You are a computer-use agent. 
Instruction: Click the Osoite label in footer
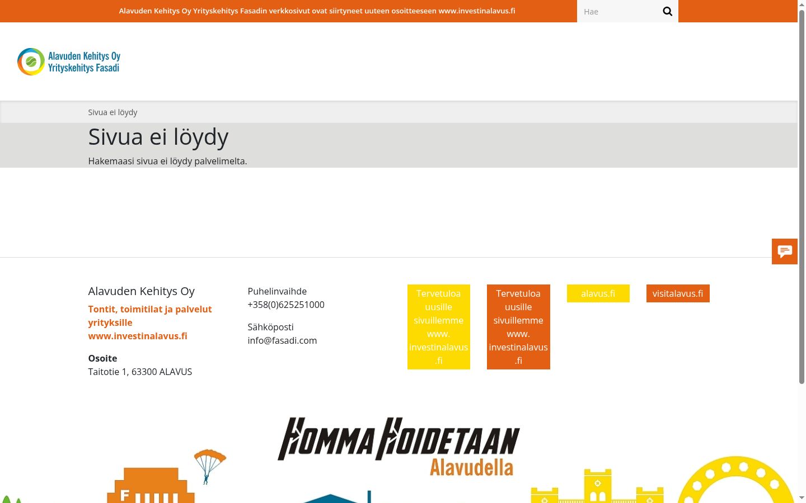(x=102, y=358)
